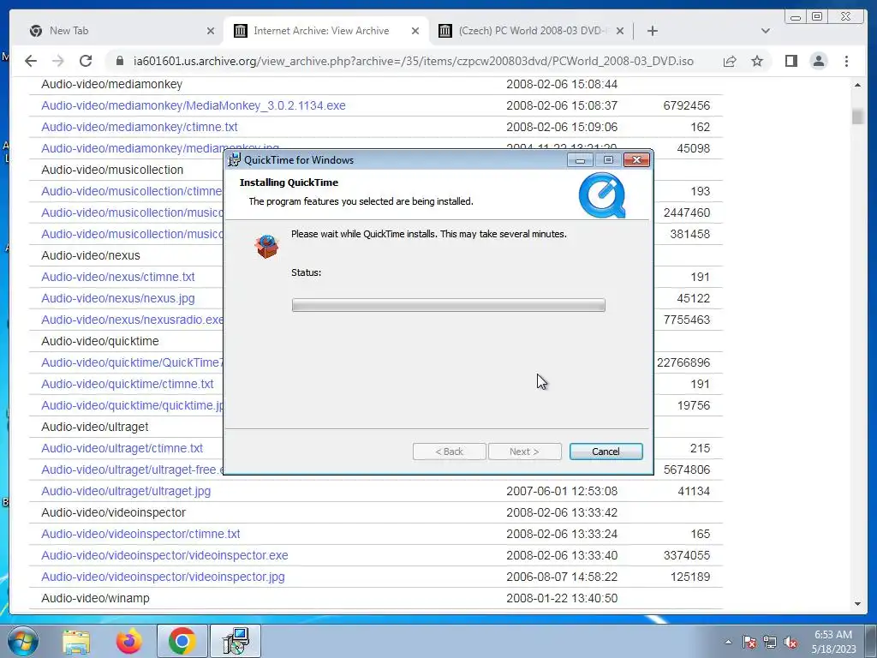Click the file size 22766896
877x658 pixels.
click(x=683, y=362)
